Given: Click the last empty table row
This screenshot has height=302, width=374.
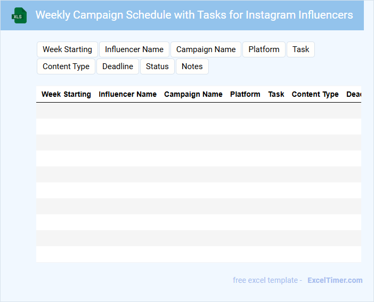Looking at the screenshot, I should coord(198,254).
